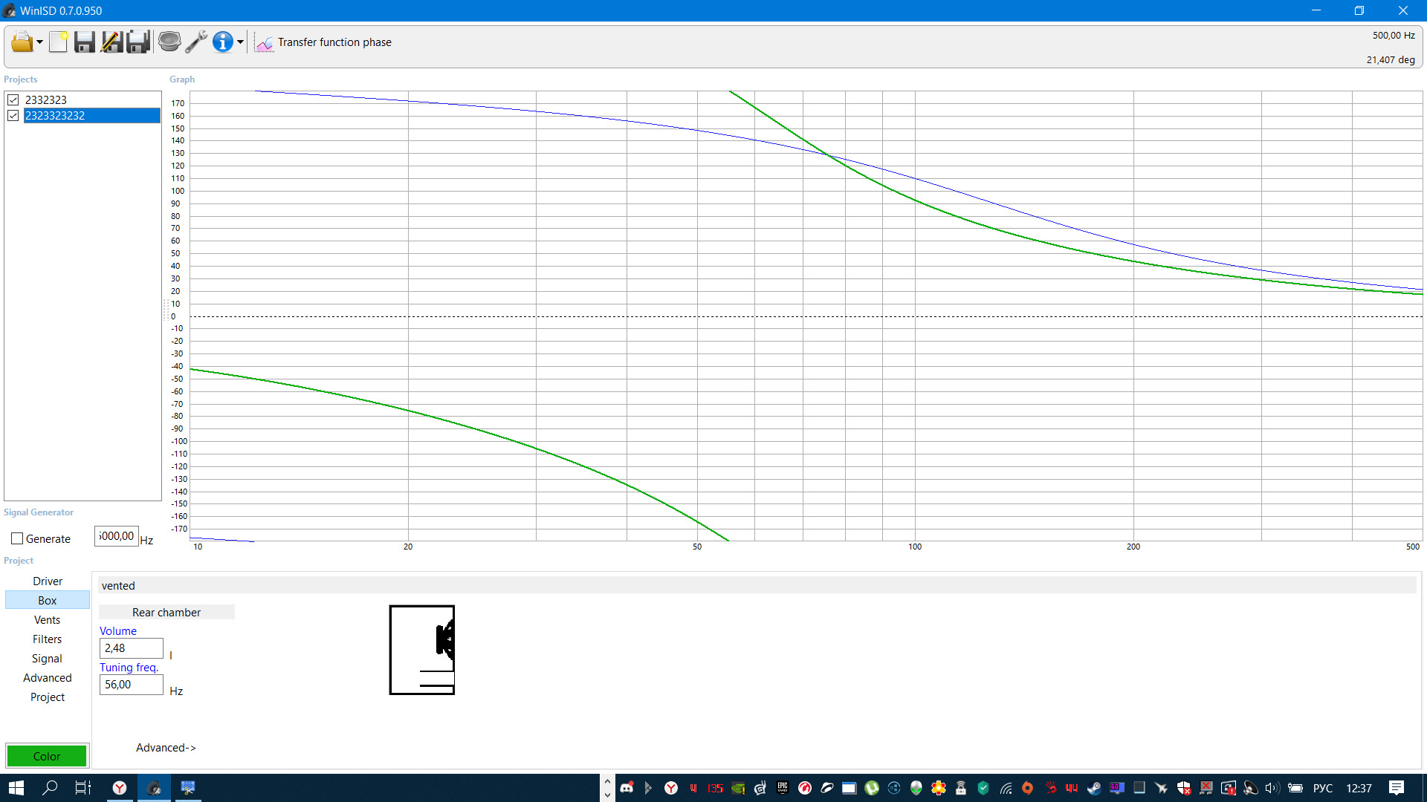Click the graph type chart icon
1427x802 pixels.
264,43
